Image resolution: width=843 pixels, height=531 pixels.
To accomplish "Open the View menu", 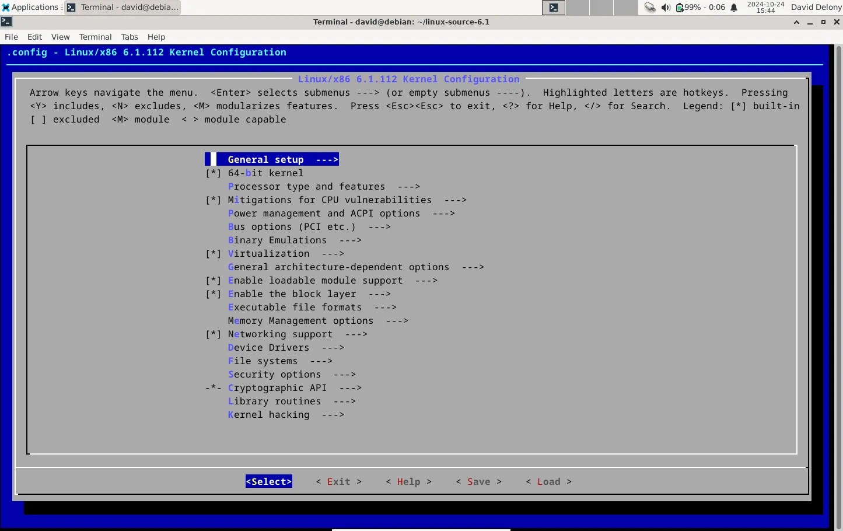I will [60, 37].
